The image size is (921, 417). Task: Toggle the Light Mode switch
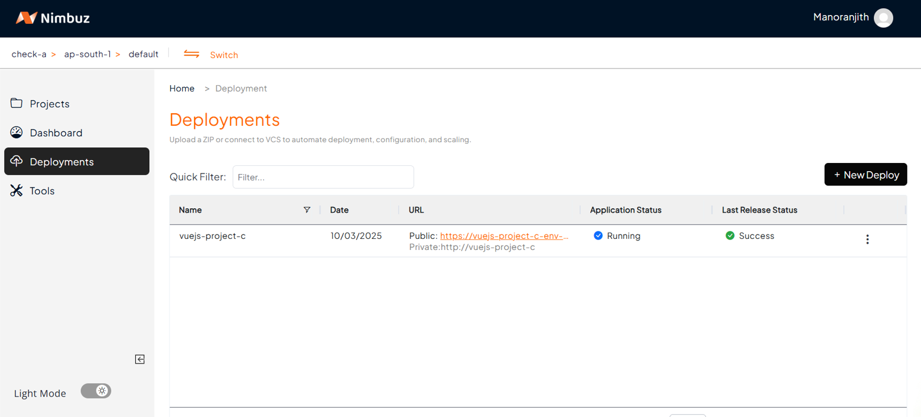96,391
